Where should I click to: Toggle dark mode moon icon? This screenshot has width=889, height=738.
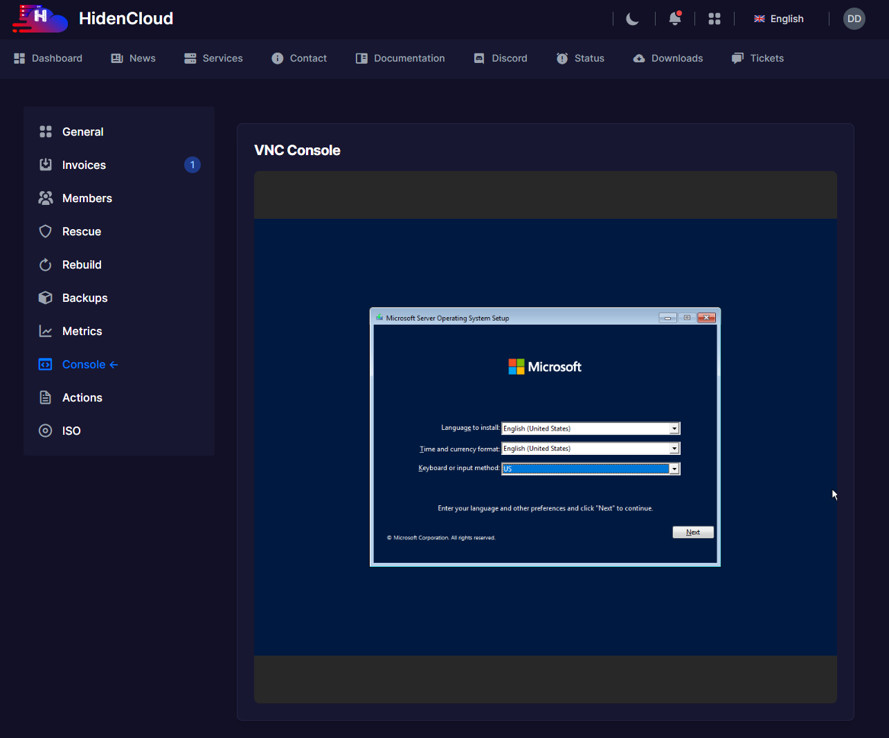[632, 19]
